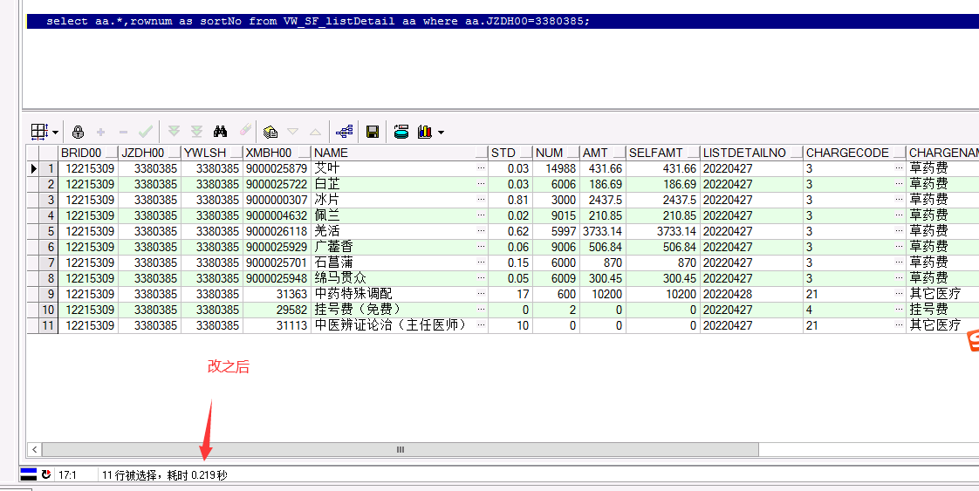Screen dimensions: 979x491
Task: Click the XMBH00 column sort button
Action: point(304,153)
